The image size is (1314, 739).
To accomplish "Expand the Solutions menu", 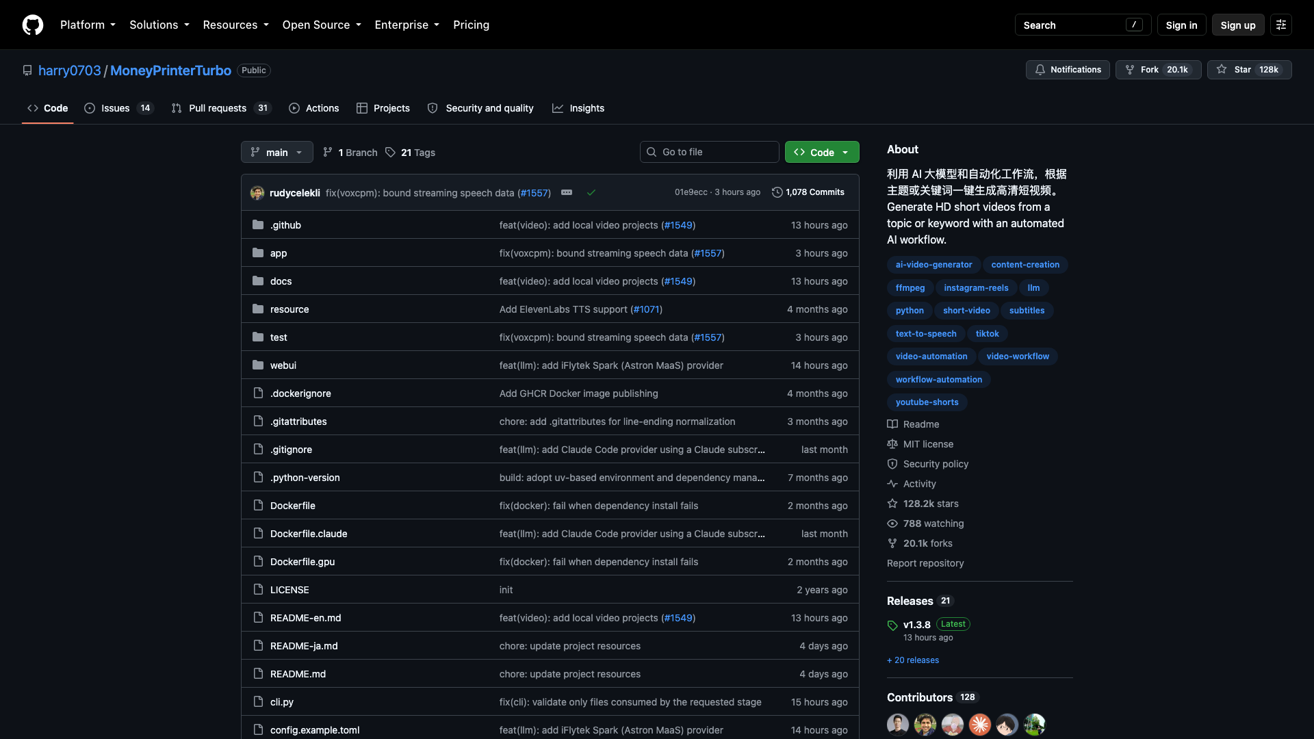I will (159, 25).
